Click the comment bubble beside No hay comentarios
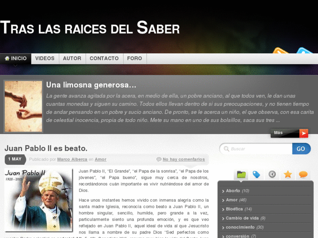 coord(159,159)
